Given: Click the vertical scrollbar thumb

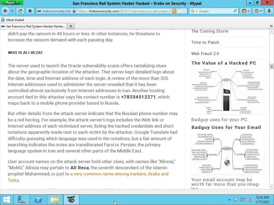Looking at the screenshot, I should click(x=272, y=66).
